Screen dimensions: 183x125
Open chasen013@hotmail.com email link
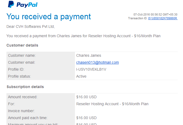click(x=97, y=62)
